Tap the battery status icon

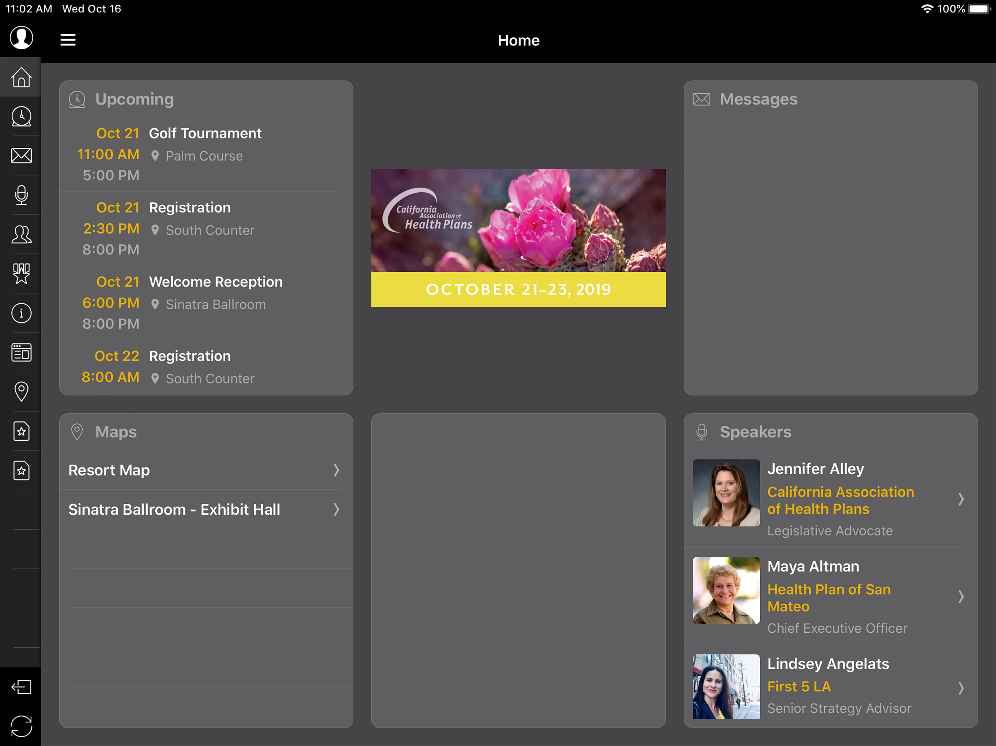[x=980, y=8]
